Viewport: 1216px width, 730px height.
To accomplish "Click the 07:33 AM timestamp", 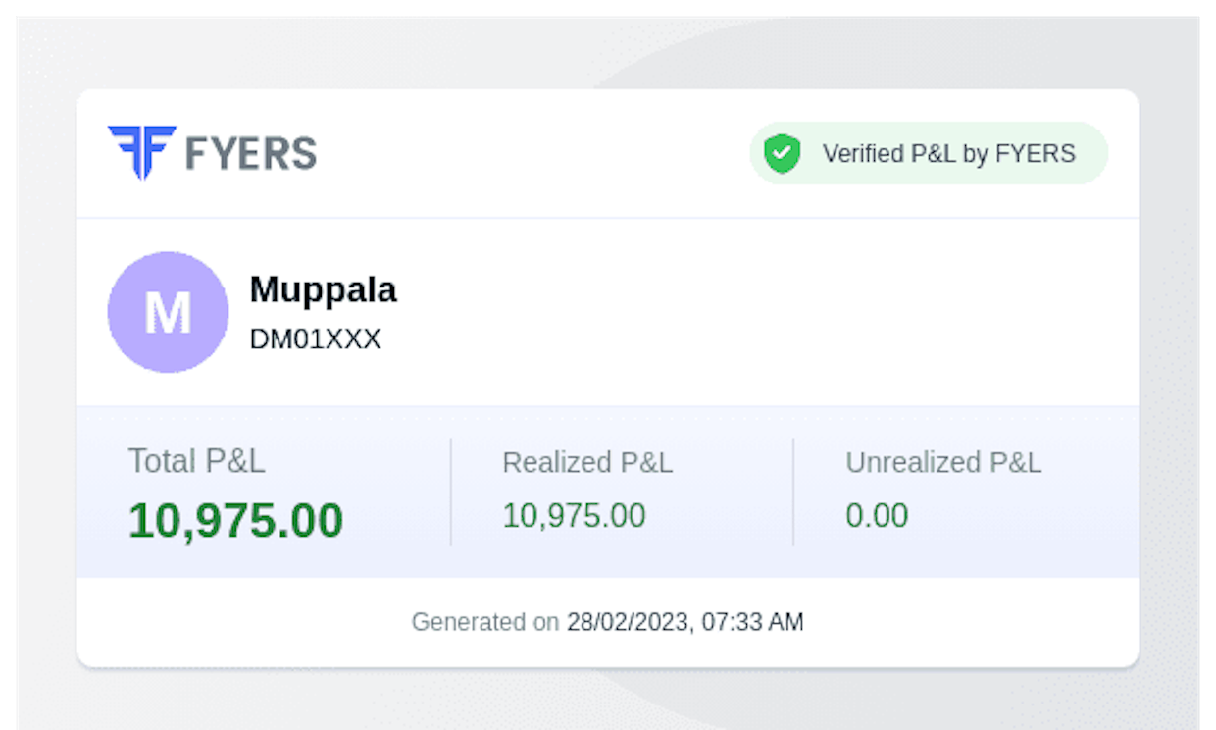I will pyautogui.click(x=749, y=622).
